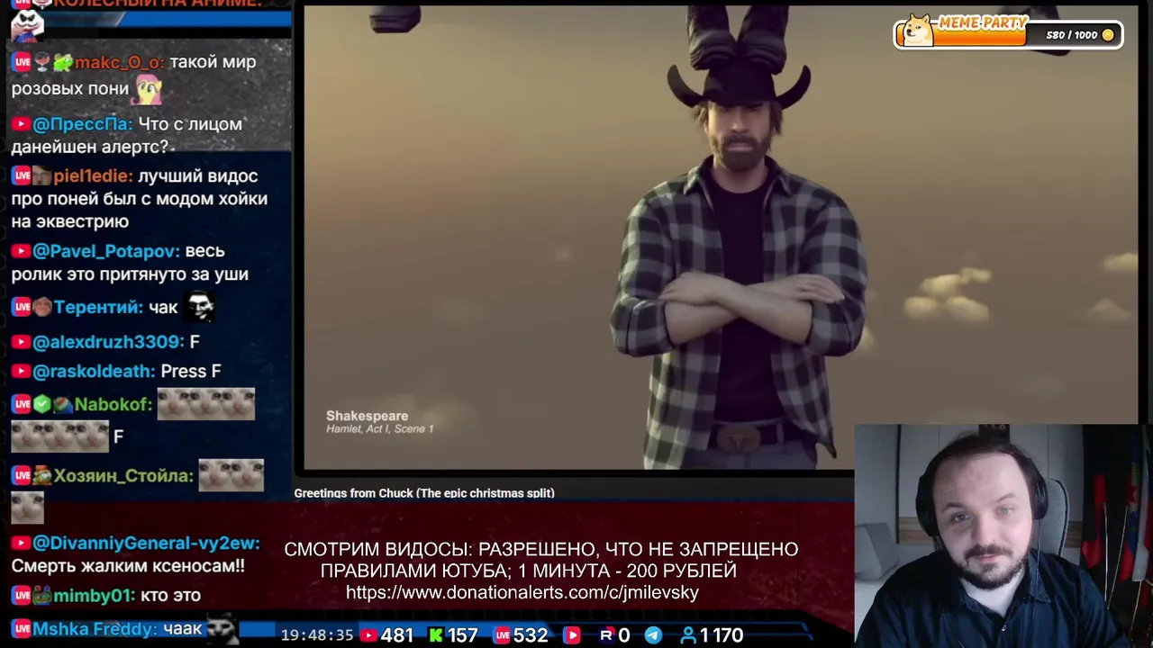This screenshot has width=1153, height=648.
Task: Click the LIVE badge next to Хозяин_Стойла
Action: point(22,475)
